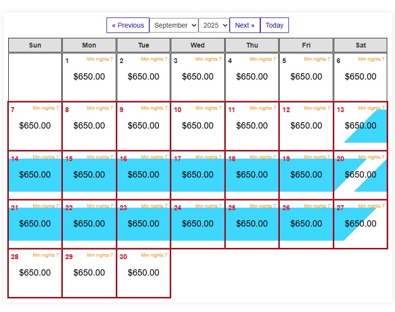The image size is (395, 312).
Task: Select September 30 date cell
Action: pos(144,273)
